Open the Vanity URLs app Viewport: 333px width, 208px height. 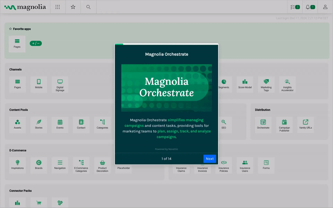tap(305, 124)
